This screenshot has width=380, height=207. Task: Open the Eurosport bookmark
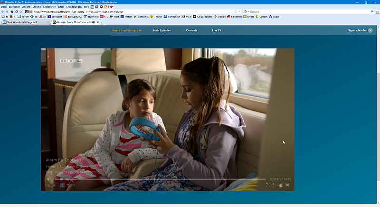tap(55, 17)
